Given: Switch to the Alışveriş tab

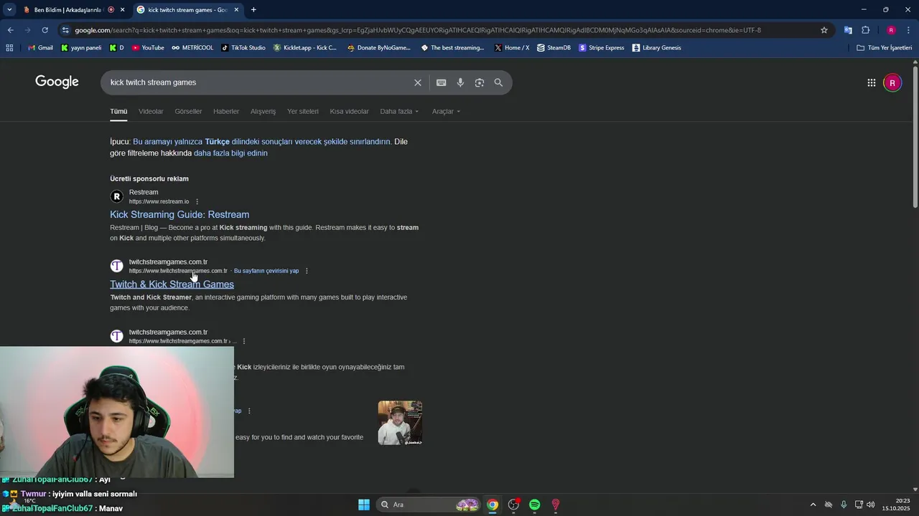Looking at the screenshot, I should pyautogui.click(x=263, y=111).
